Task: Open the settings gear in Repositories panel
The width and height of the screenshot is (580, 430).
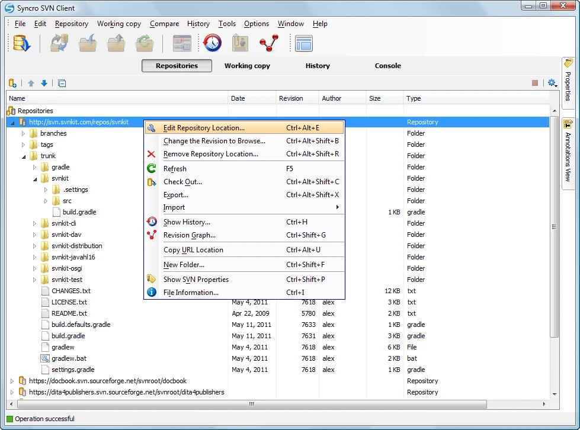Action: [552, 83]
